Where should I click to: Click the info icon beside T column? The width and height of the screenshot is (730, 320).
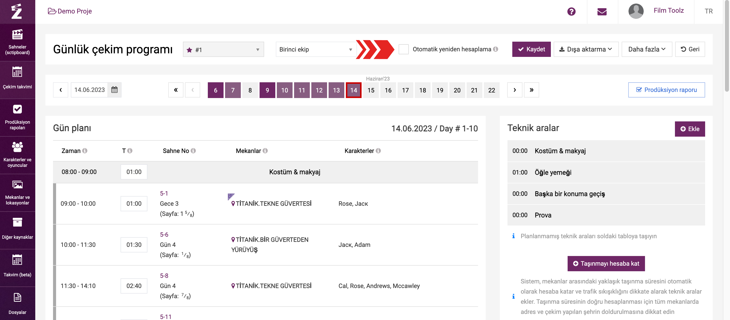(x=130, y=151)
